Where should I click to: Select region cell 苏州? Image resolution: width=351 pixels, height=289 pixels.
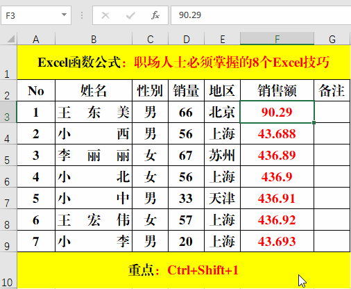[223, 155]
